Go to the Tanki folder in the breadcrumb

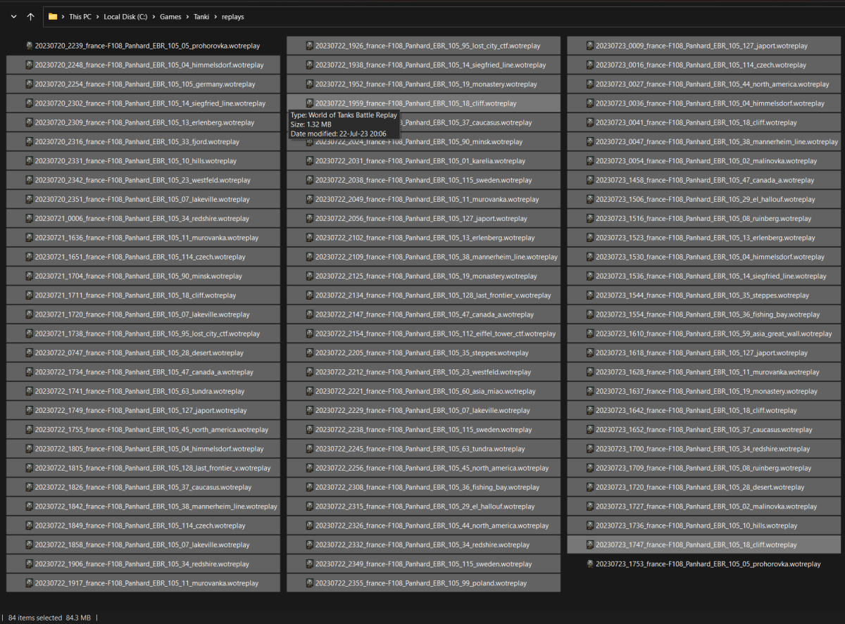(203, 16)
